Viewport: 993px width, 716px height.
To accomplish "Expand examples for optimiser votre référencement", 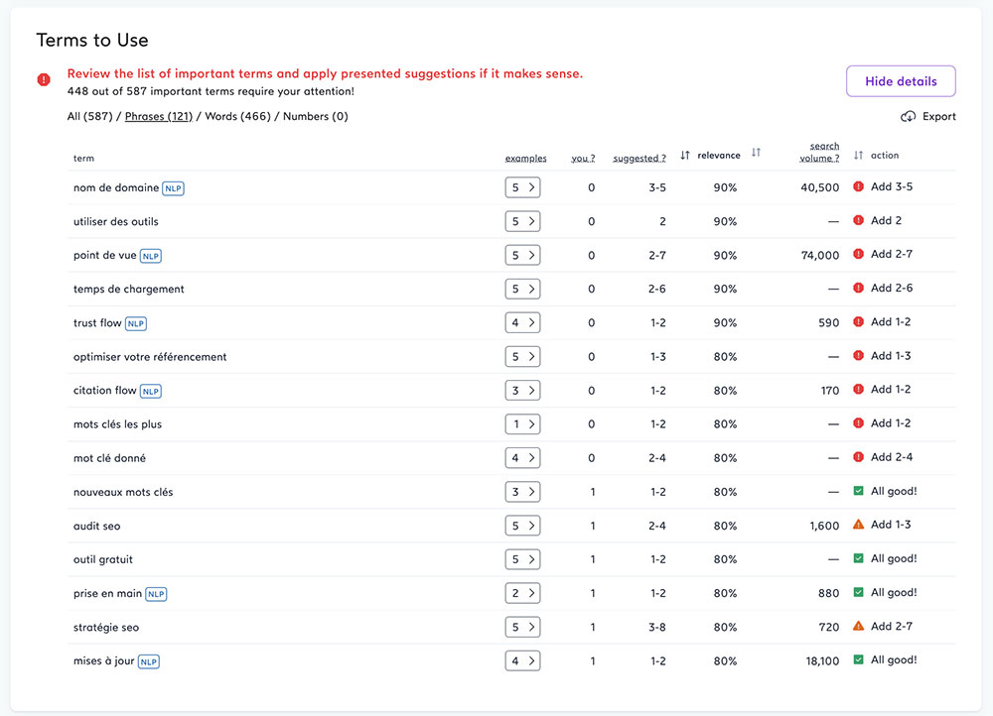I will point(522,357).
